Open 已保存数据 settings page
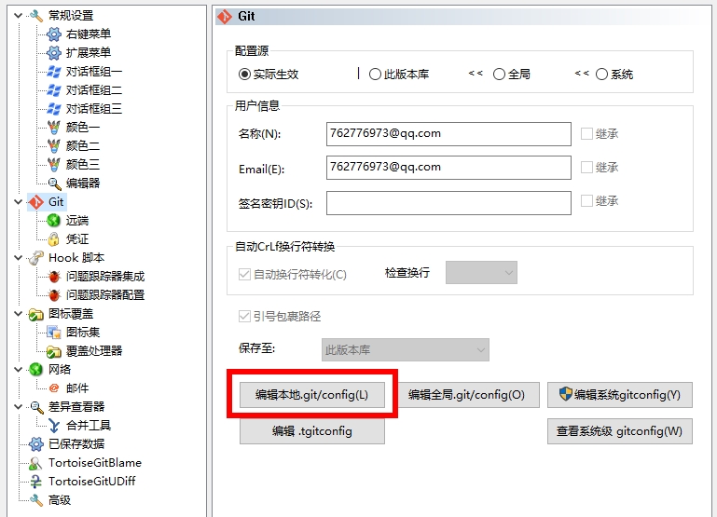This screenshot has width=717, height=517. pos(76,444)
